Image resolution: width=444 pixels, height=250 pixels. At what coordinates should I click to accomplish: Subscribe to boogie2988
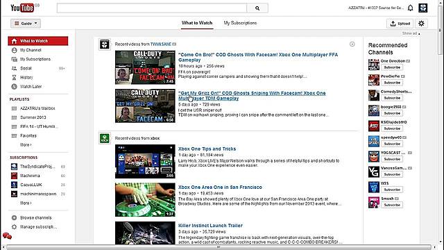click(x=392, y=113)
